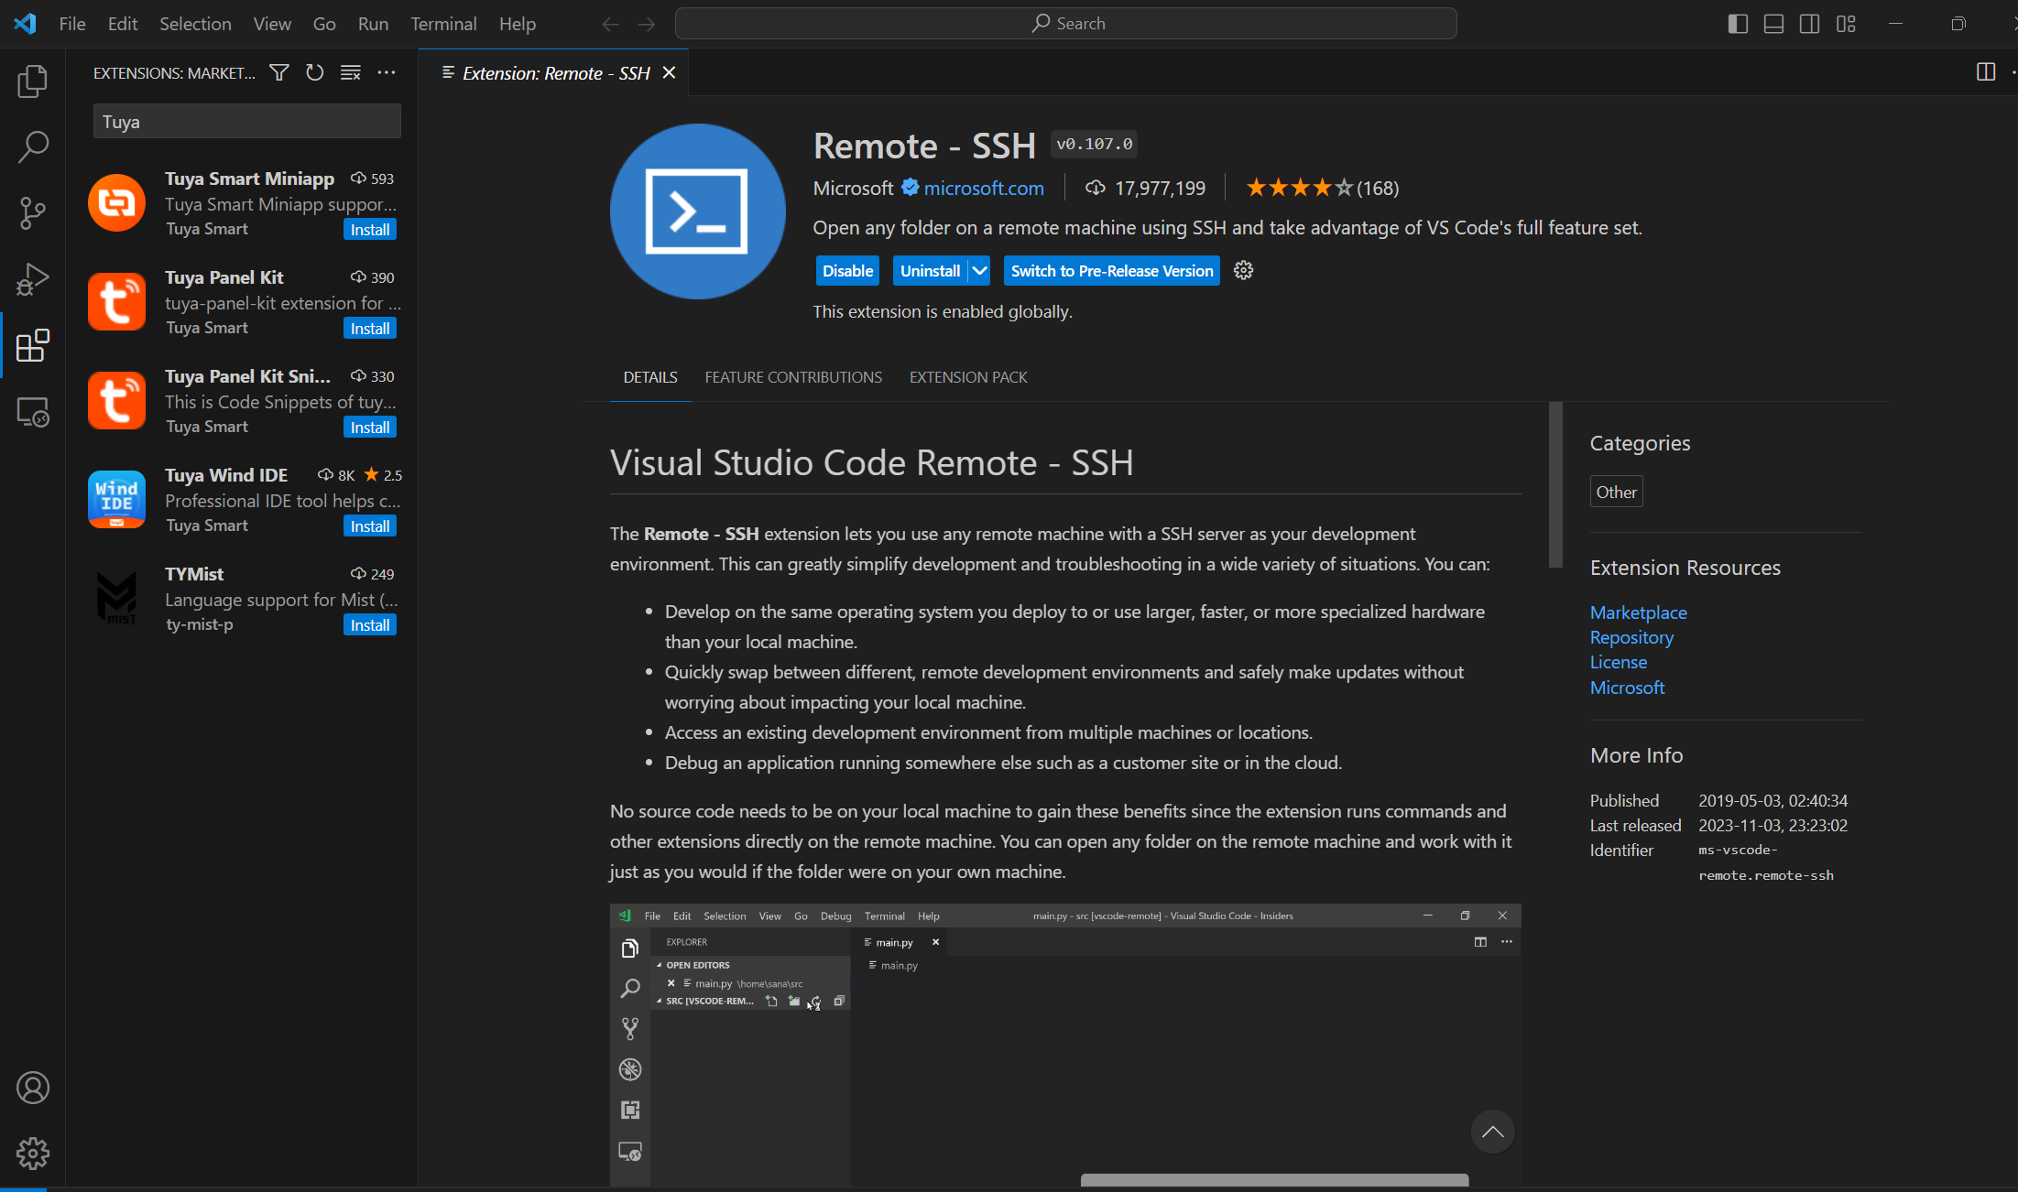Select the Other category tag
This screenshot has width=2018, height=1192.
[x=1616, y=492]
